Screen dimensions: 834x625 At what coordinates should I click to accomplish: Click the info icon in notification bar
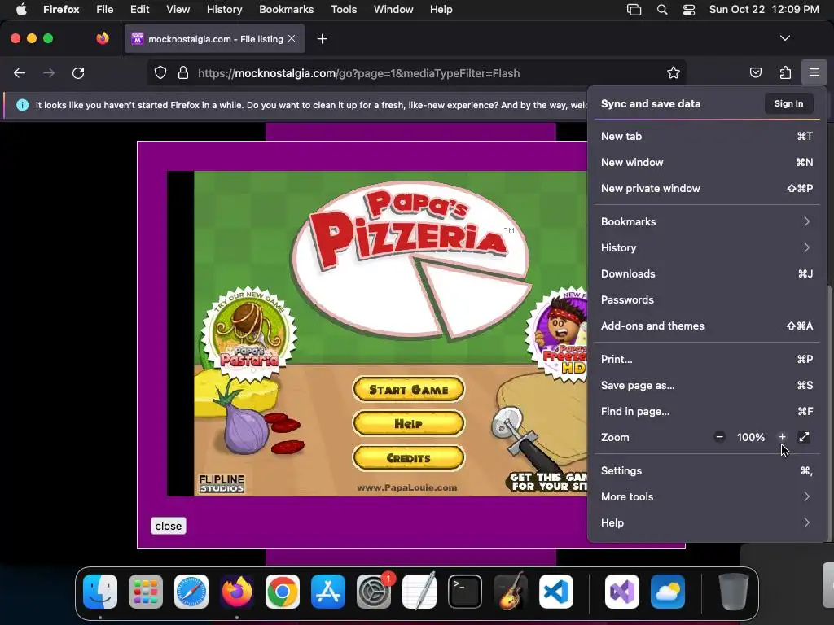[22, 105]
